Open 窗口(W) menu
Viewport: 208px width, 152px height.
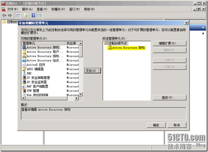[x=74, y=9]
